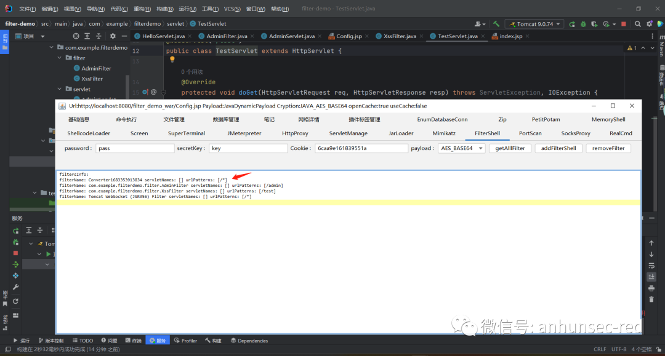
Task: Select AdminFilter in the project tree
Action: [x=92, y=68]
